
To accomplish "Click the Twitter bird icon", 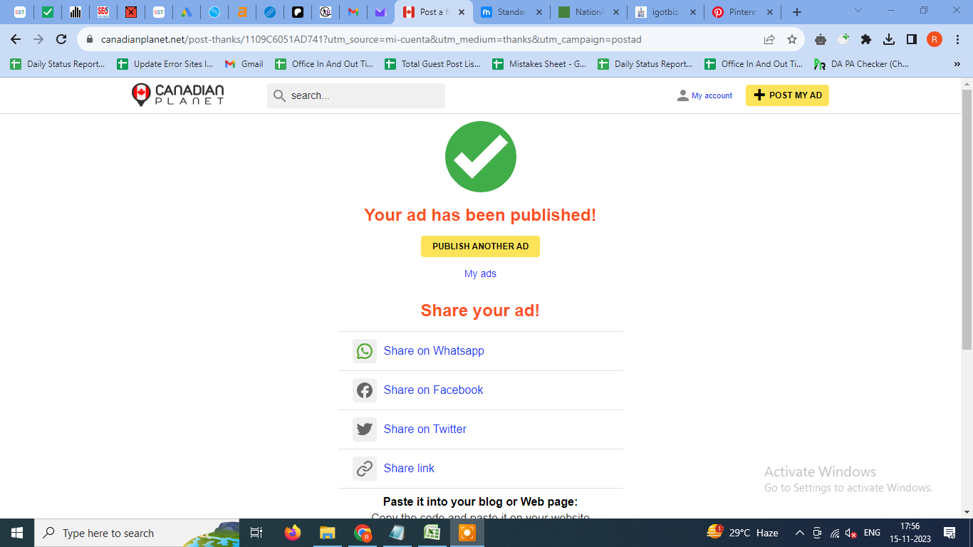I will (365, 429).
